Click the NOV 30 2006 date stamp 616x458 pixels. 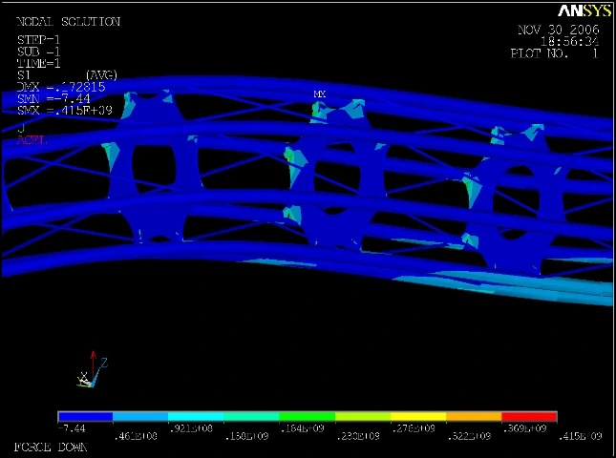click(558, 31)
